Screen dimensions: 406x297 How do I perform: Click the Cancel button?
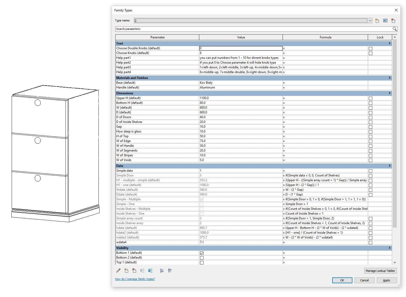364,280
